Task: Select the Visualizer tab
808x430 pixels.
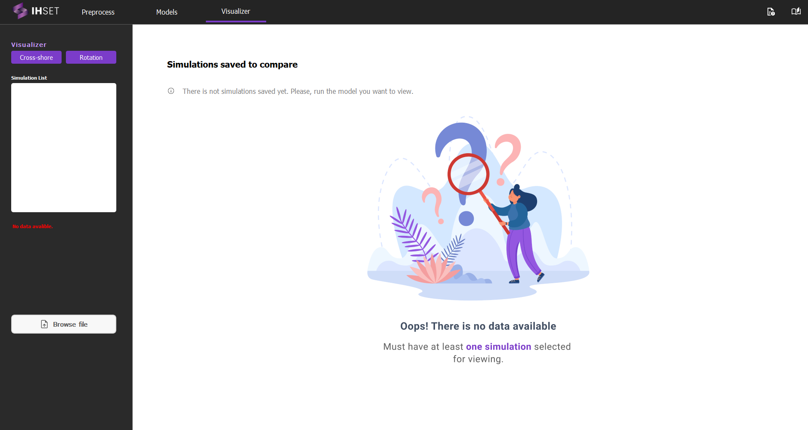Action: click(x=236, y=12)
